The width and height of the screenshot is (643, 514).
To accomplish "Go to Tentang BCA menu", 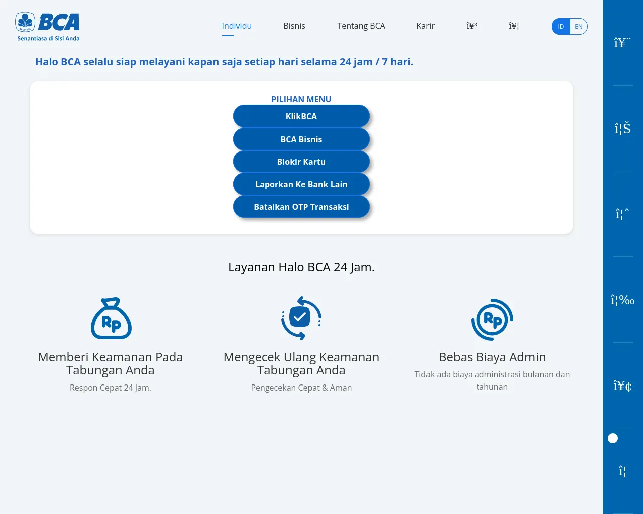I will [361, 26].
